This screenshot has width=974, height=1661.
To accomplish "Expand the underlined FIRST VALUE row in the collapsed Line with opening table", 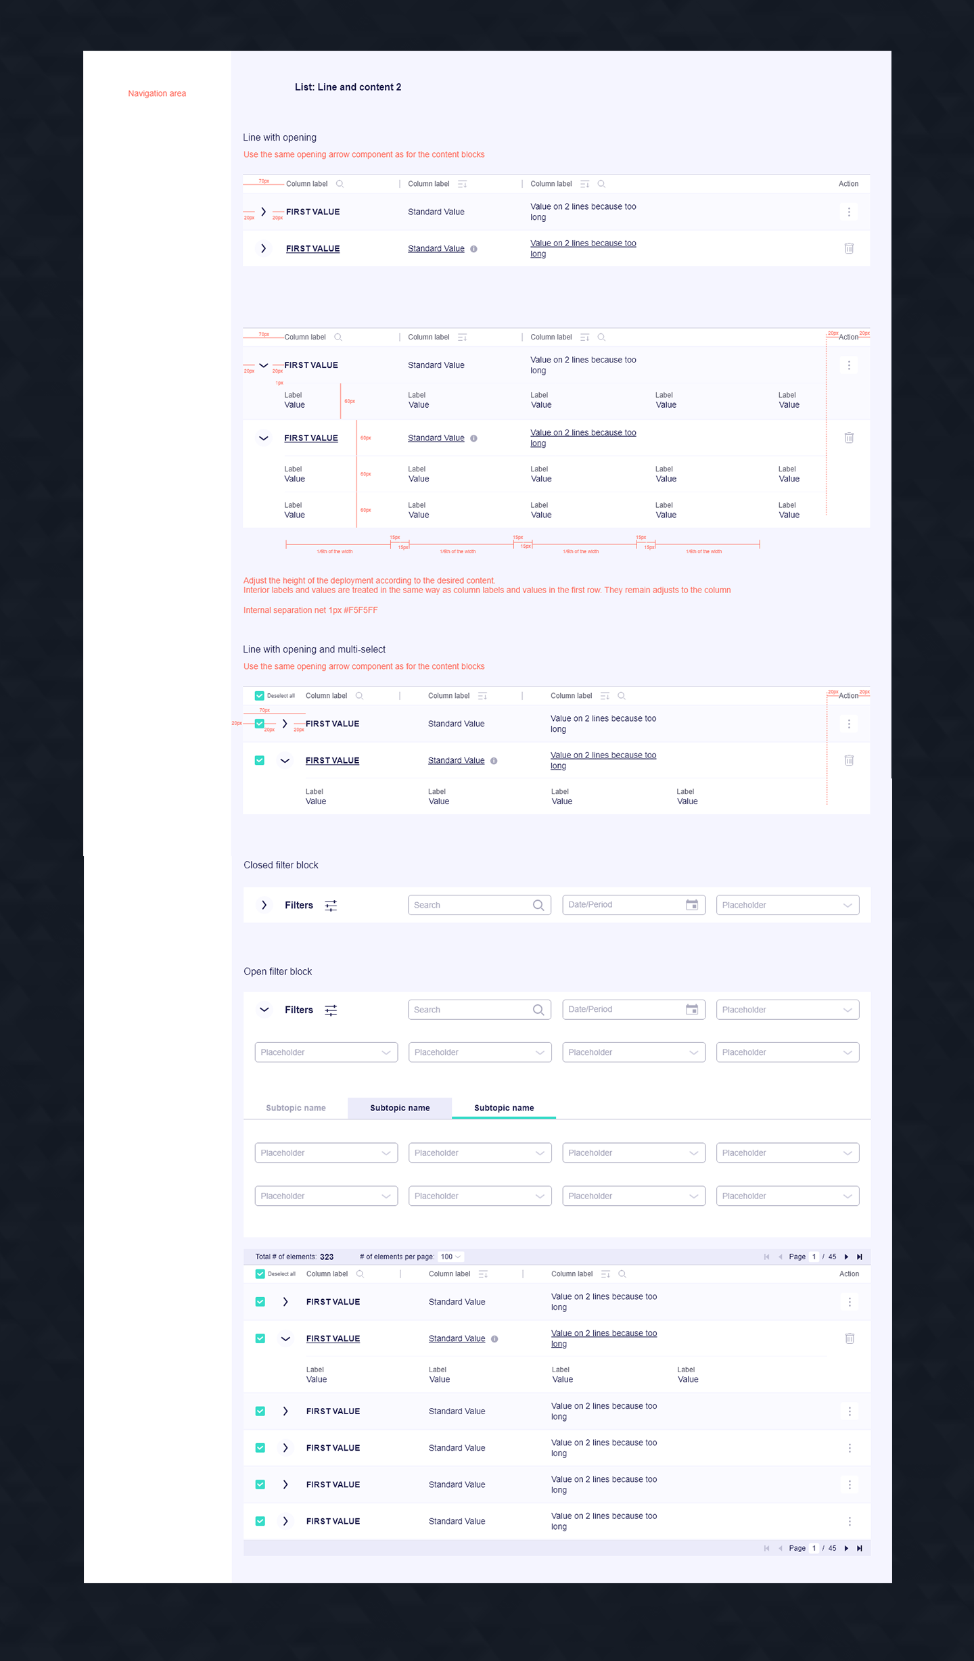I will click(263, 248).
